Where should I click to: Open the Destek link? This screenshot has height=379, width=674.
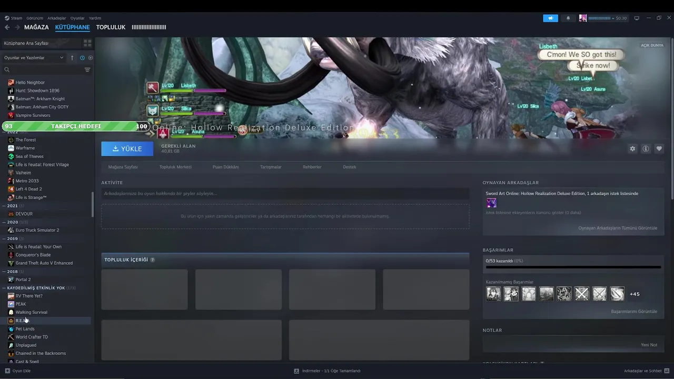[x=350, y=167]
